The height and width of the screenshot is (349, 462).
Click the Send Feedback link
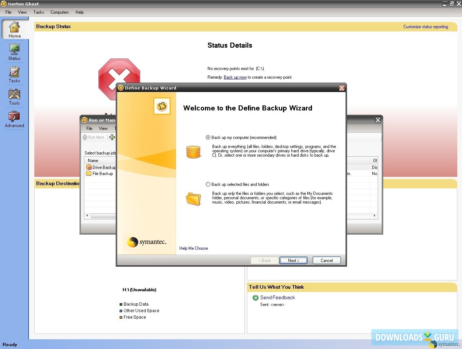pyautogui.click(x=277, y=298)
